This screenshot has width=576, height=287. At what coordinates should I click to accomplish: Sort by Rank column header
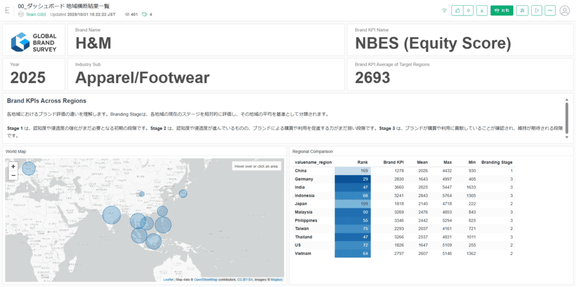click(363, 162)
